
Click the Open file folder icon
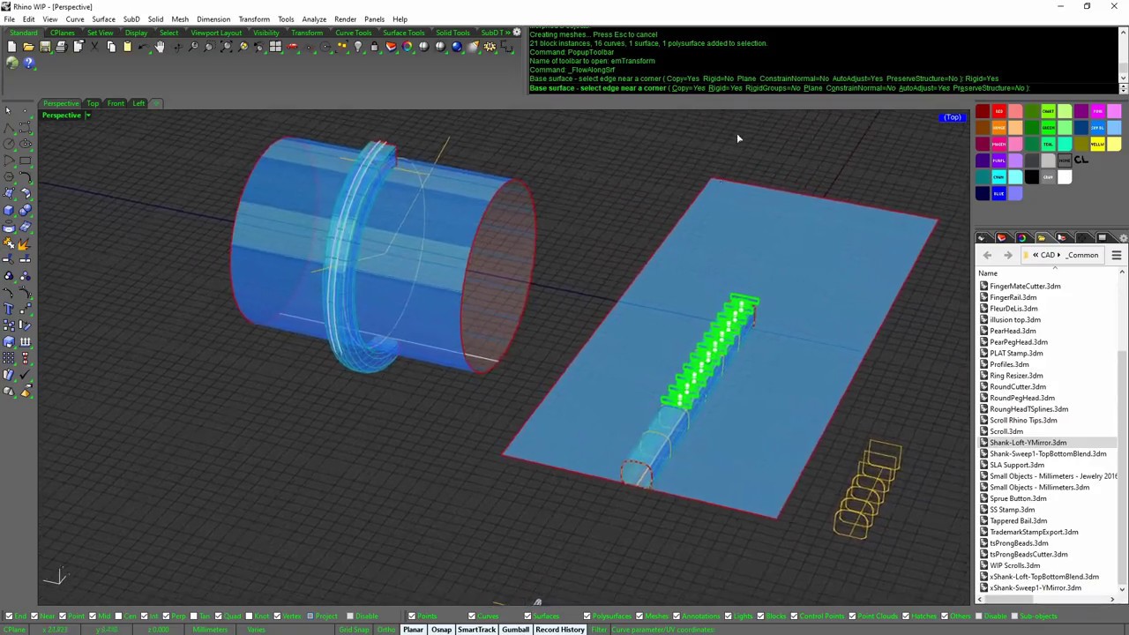(28, 47)
